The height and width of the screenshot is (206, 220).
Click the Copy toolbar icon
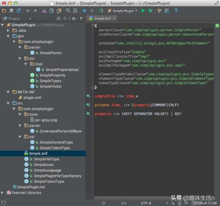[x=51, y=11]
